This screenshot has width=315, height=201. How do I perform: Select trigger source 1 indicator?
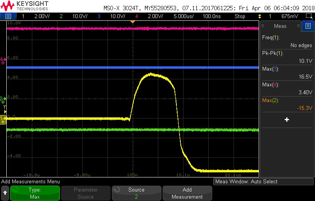click(x=270, y=16)
